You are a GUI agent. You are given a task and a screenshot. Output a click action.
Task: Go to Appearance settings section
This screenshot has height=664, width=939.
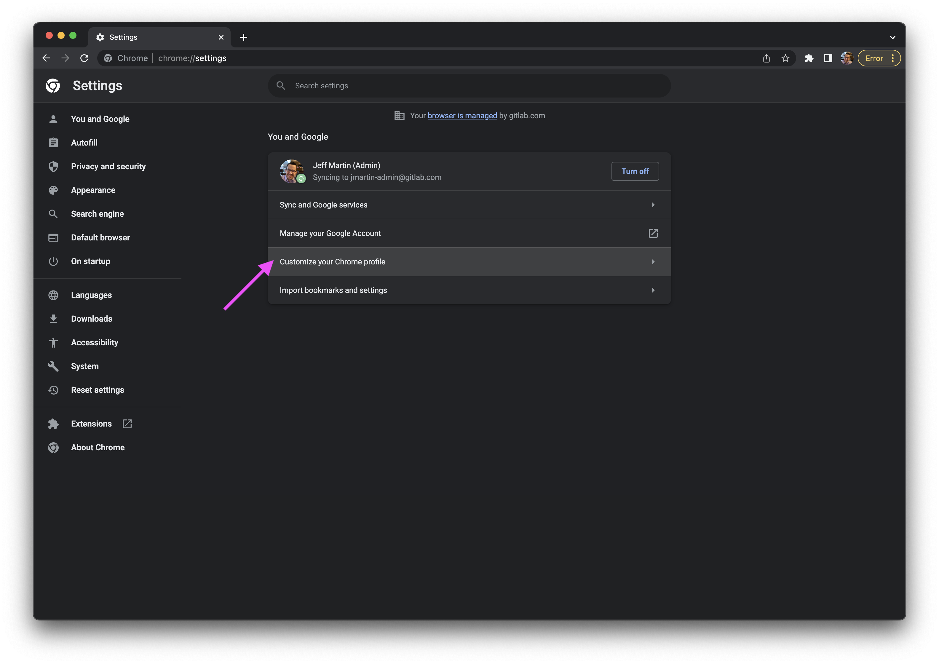[x=93, y=190]
